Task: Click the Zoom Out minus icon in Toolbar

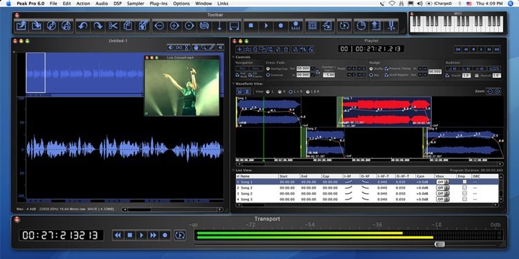Action: click(159, 26)
